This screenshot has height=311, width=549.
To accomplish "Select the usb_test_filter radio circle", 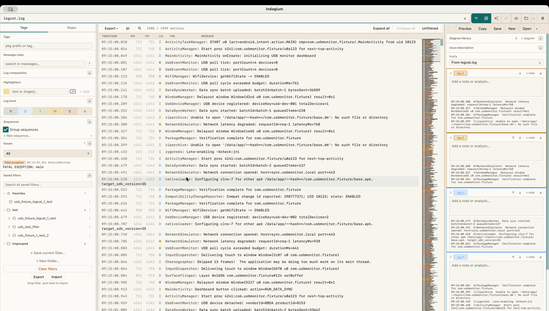I will [14, 227].
